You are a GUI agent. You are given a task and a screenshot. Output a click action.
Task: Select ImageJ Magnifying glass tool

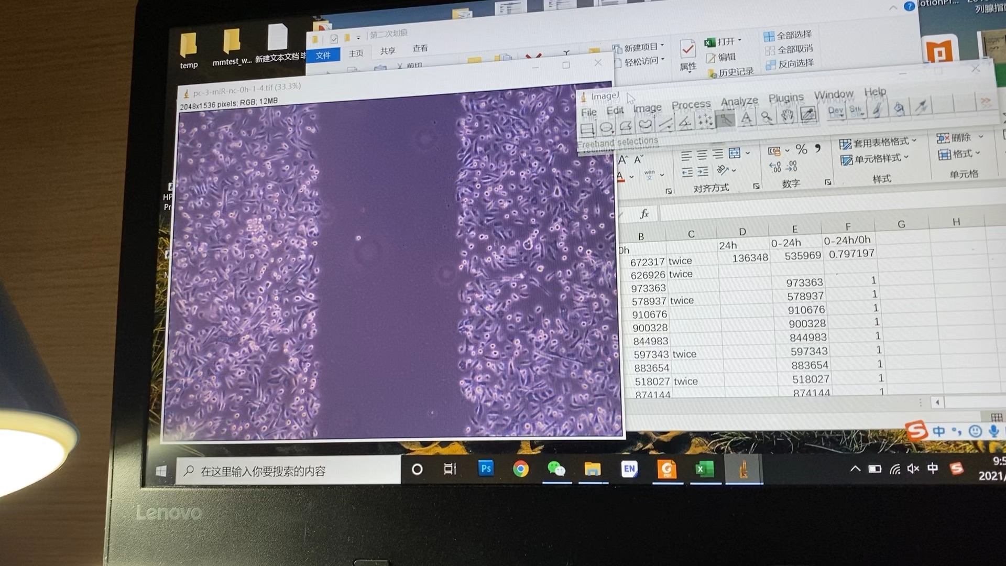(x=767, y=117)
